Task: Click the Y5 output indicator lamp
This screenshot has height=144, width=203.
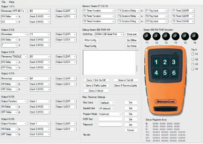Action: click(x=185, y=36)
